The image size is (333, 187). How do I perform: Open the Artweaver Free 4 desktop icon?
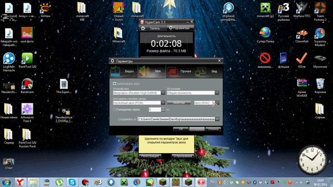(x=27, y=113)
